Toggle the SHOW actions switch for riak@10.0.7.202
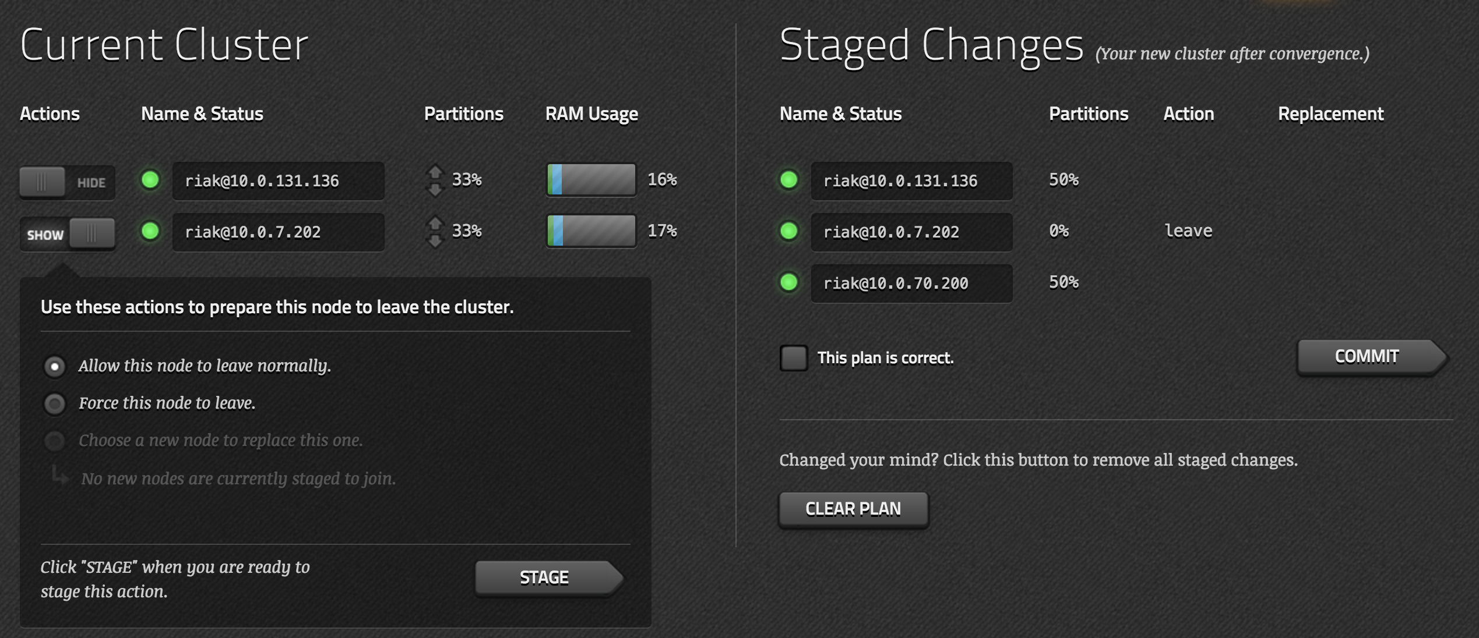This screenshot has width=1479, height=638. [x=67, y=234]
